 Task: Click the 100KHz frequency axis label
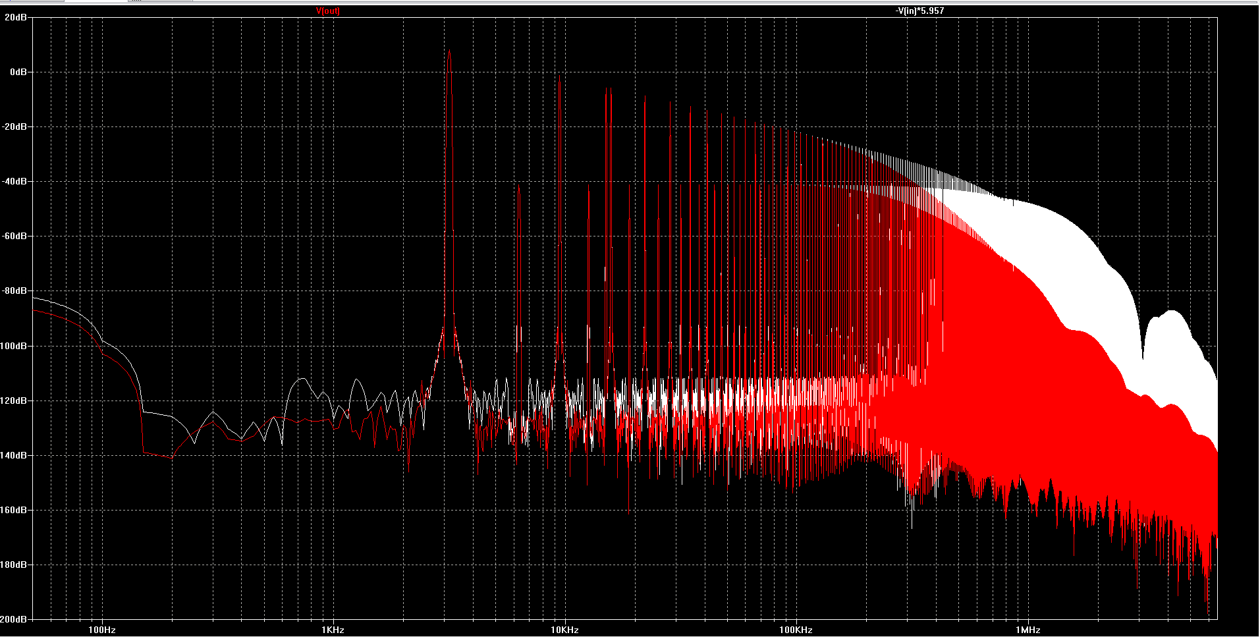point(796,630)
